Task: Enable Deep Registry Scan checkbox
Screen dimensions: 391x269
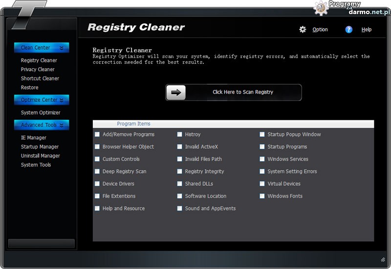Action: coord(97,172)
